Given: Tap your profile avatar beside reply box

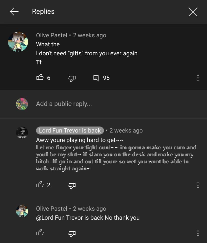Looking at the screenshot, I should coord(22,104).
